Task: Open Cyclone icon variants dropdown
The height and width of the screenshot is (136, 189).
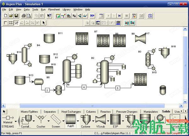Action: pyautogui.click(x=93, y=121)
